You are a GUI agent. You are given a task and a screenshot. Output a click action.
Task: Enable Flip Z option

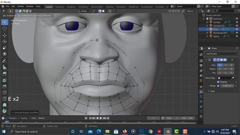pos(231,73)
